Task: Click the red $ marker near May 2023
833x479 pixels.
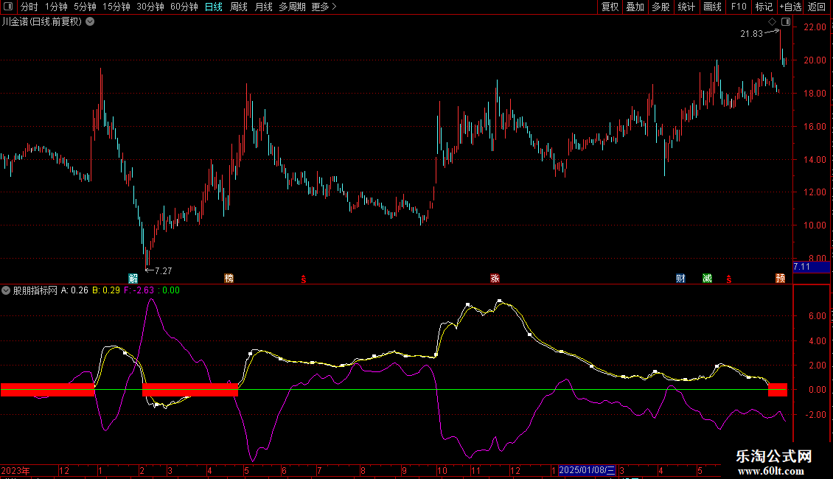Action: click(303, 279)
